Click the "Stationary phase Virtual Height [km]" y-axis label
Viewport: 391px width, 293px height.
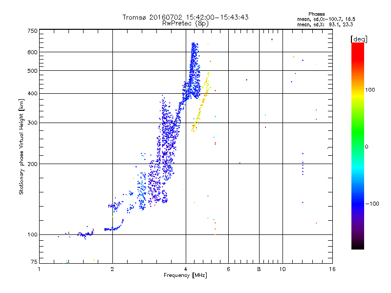click(22, 147)
